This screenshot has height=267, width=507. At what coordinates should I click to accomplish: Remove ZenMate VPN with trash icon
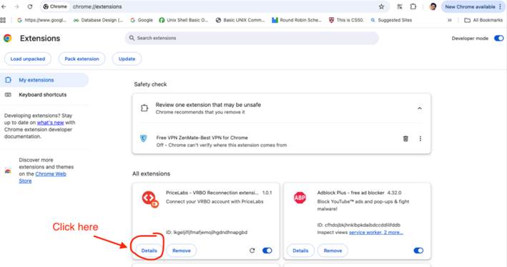pyautogui.click(x=405, y=138)
